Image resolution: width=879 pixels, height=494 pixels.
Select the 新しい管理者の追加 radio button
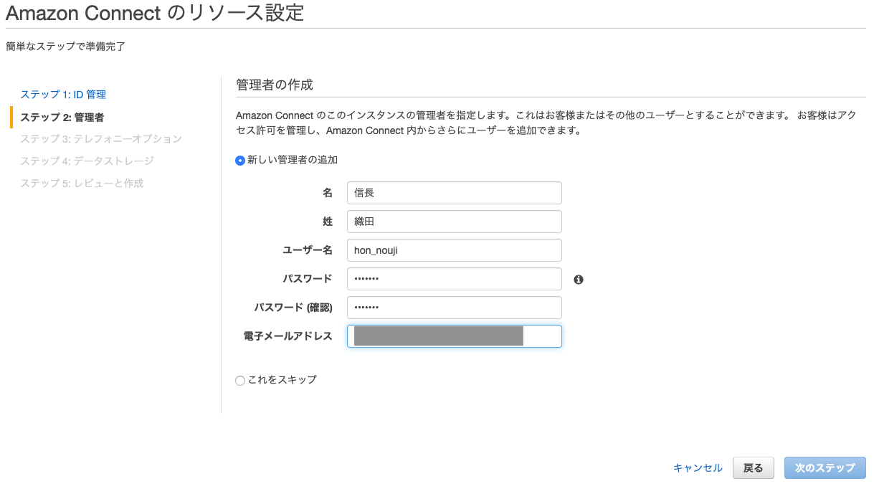pos(240,161)
